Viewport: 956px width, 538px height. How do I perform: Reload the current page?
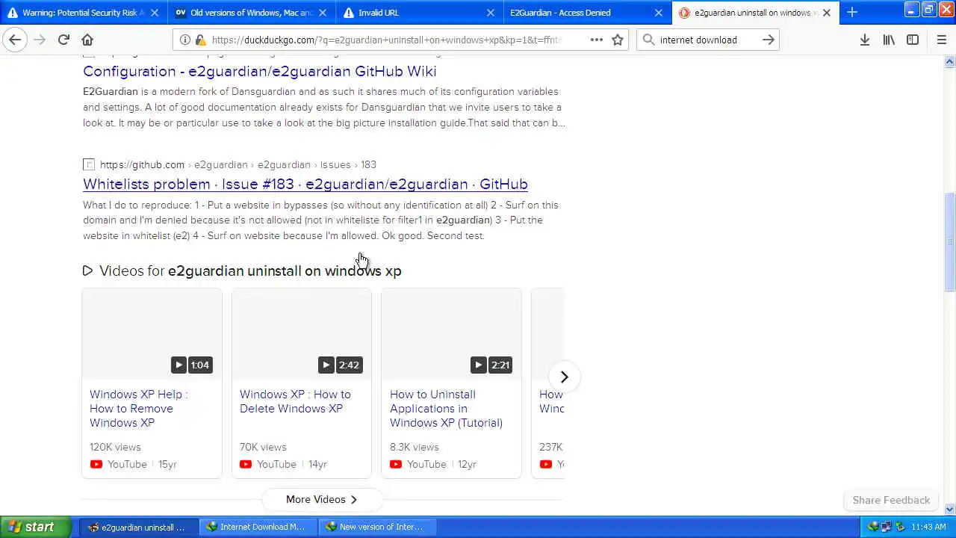point(63,40)
